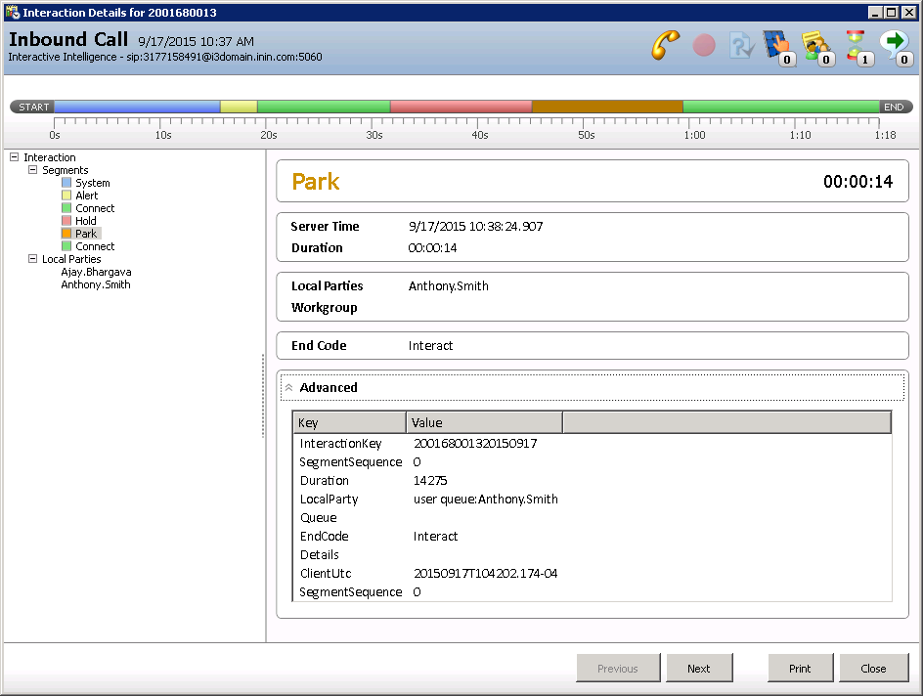
Task: Collapse the Segments tree node
Action: click(32, 170)
